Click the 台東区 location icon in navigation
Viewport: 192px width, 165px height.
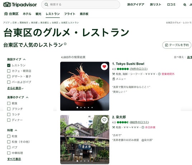pos(6,14)
